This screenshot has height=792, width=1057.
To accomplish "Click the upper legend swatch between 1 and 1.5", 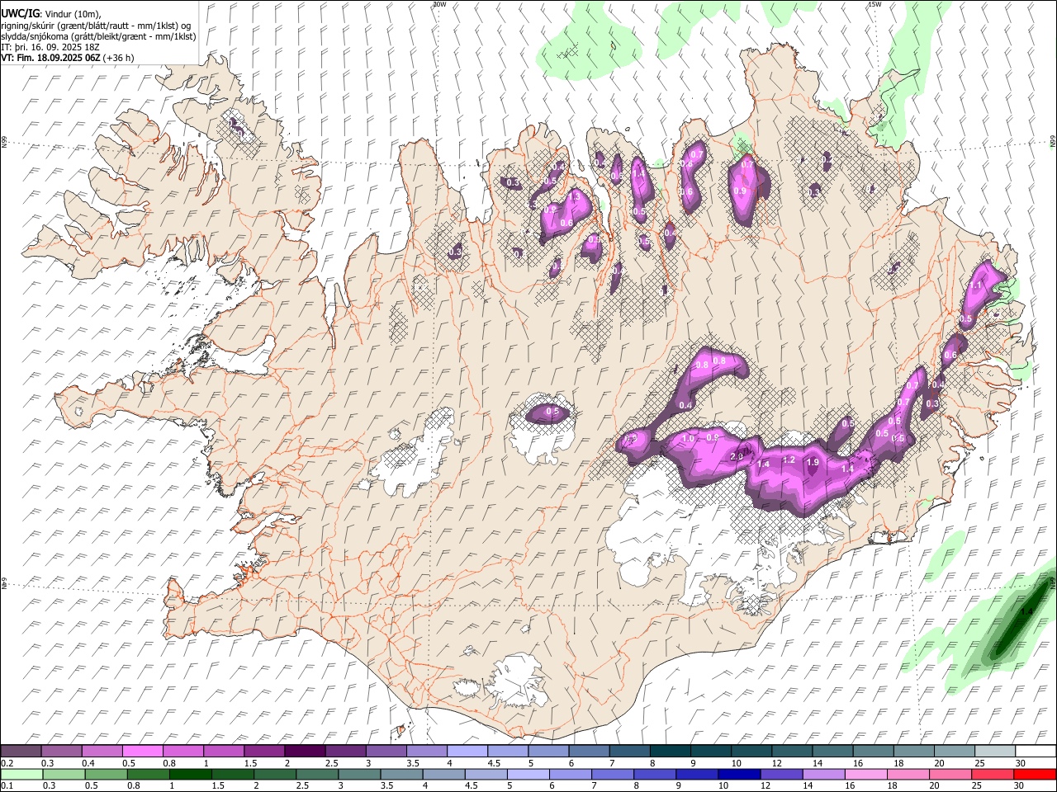I will (x=224, y=752).
